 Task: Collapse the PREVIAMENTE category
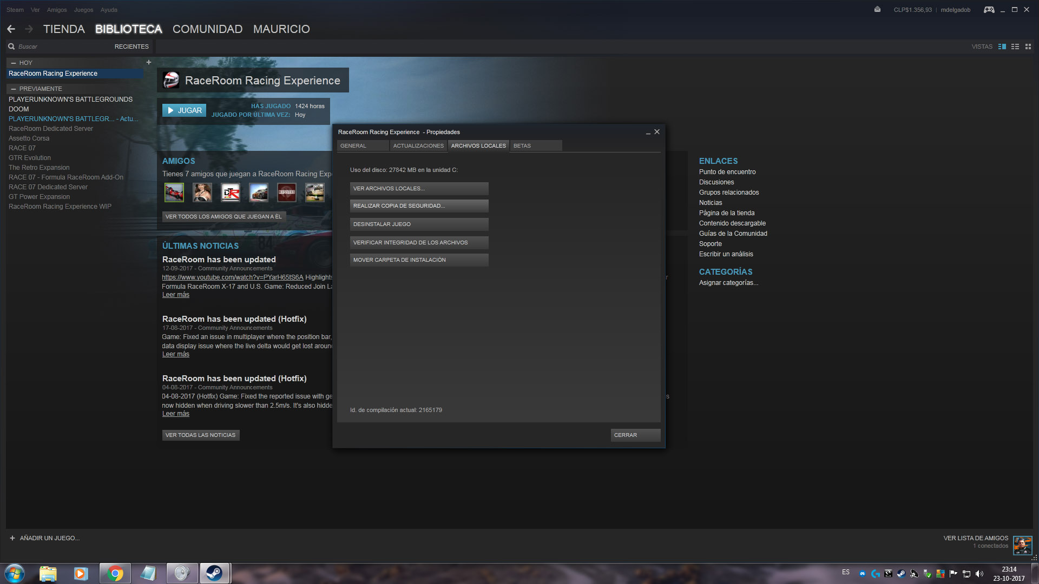[x=14, y=89]
